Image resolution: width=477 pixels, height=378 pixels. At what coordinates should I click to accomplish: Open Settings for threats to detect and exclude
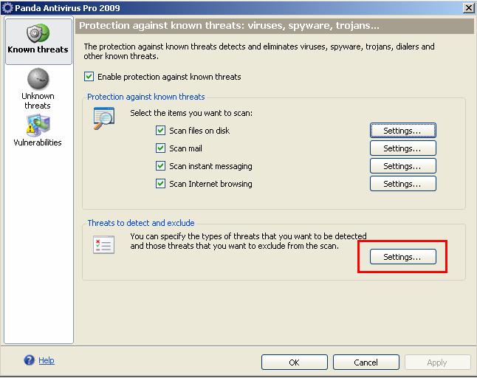point(402,257)
